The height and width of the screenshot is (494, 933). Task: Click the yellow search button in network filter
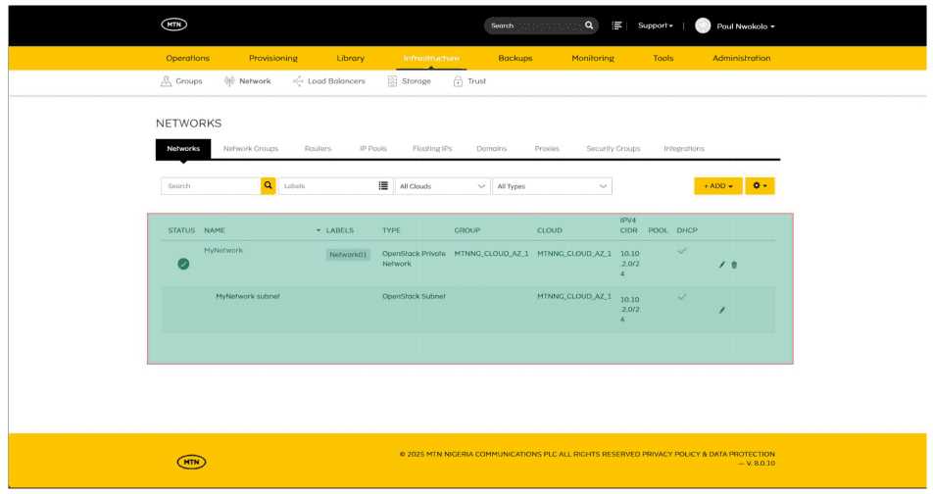pos(269,185)
